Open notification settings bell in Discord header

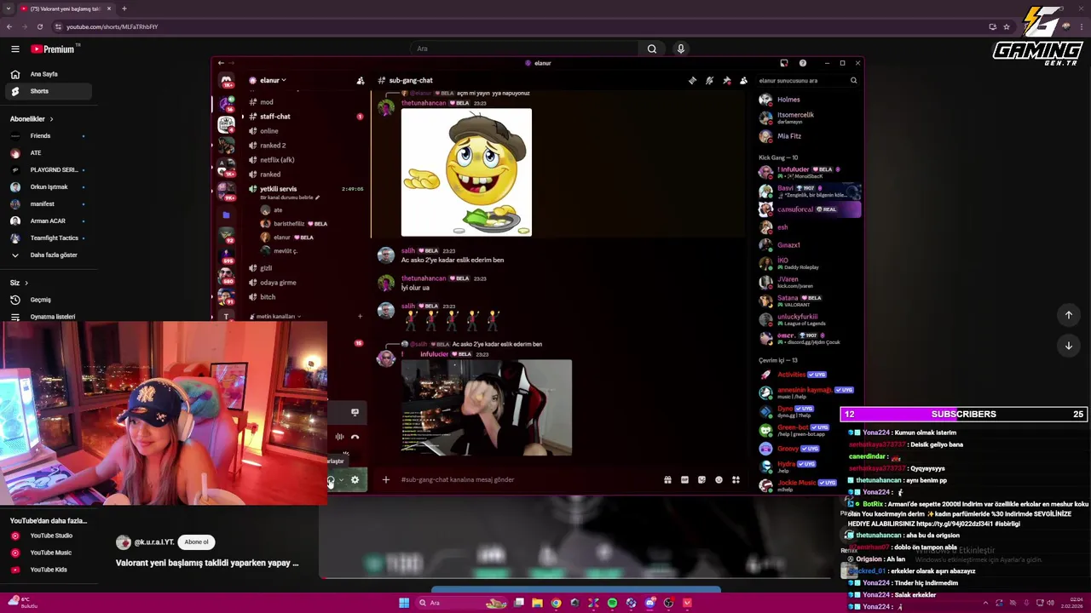pos(709,81)
